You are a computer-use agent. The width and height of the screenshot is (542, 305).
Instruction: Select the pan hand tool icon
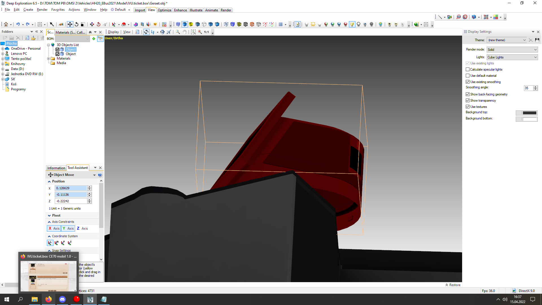pyautogui.click(x=184, y=32)
